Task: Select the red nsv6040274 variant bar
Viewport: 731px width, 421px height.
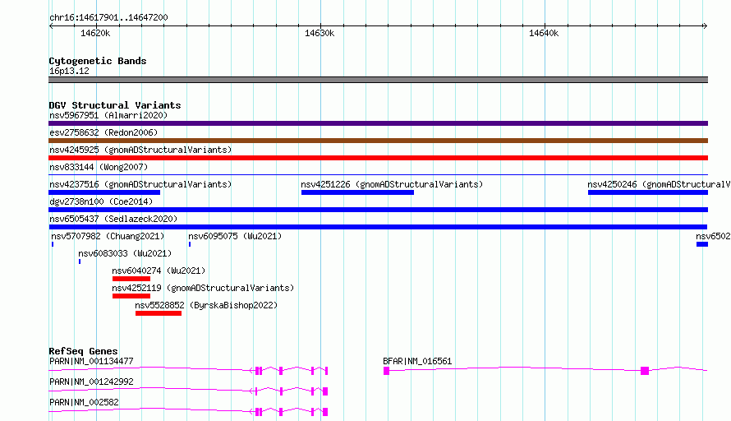Action: tap(131, 279)
